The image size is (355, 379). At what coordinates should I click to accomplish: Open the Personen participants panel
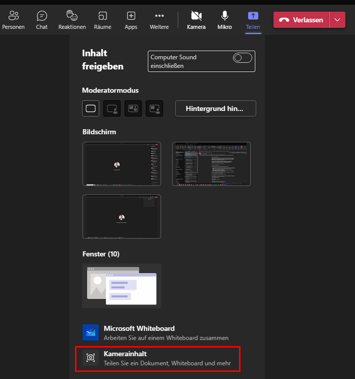click(13, 20)
